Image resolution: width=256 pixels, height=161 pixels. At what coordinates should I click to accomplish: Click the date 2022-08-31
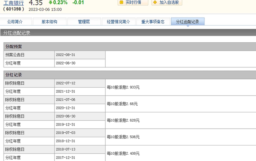pyautogui.click(x=66, y=55)
